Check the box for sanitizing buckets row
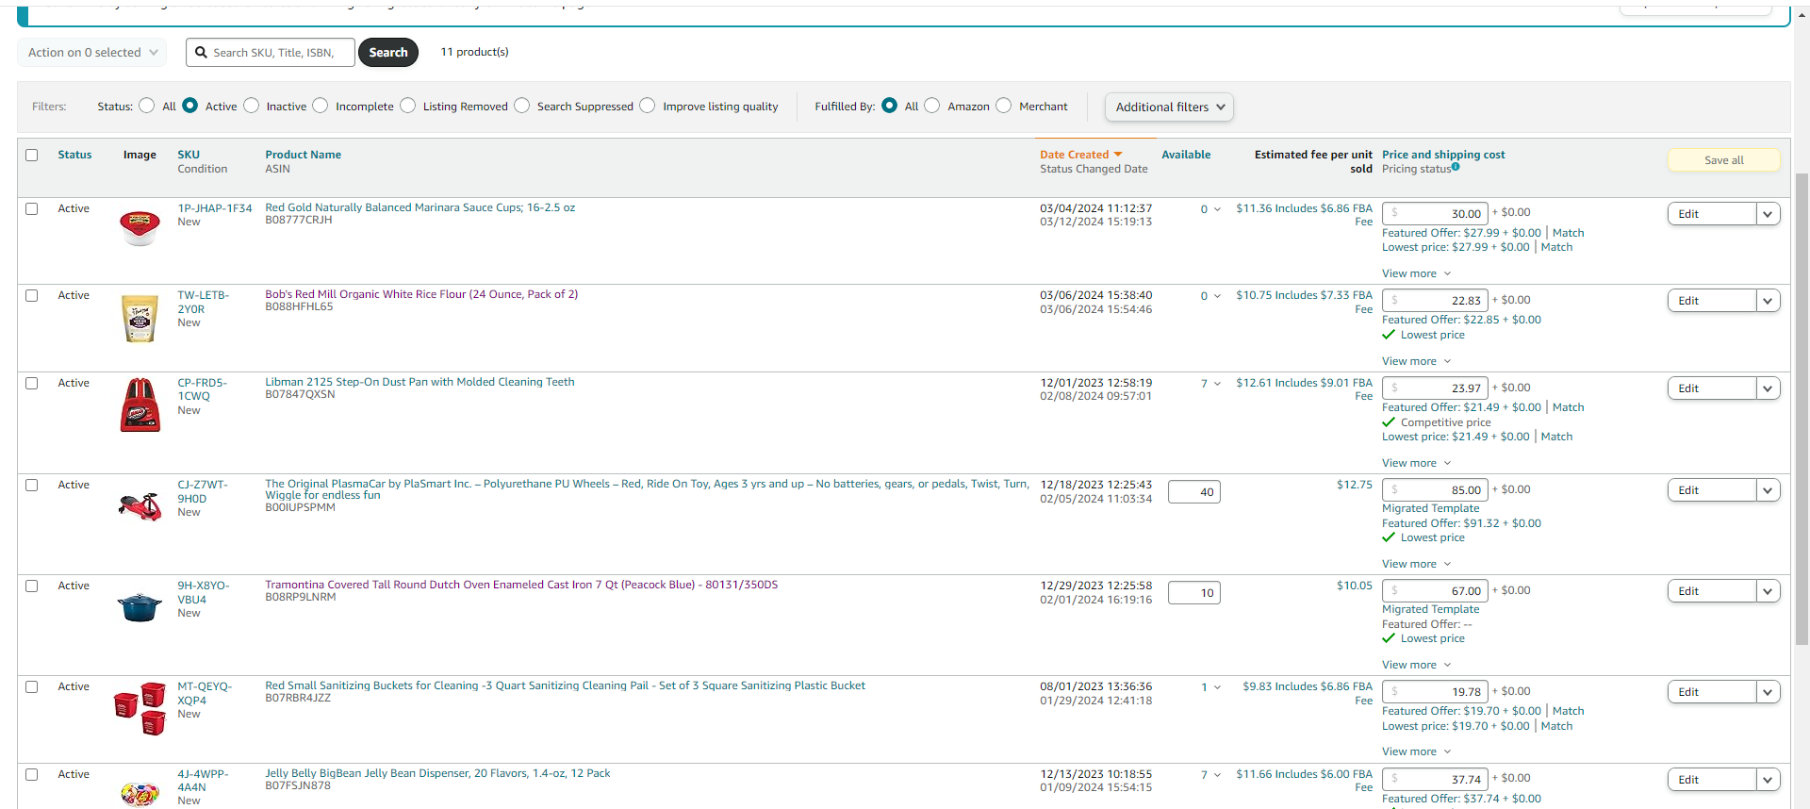 (32, 686)
